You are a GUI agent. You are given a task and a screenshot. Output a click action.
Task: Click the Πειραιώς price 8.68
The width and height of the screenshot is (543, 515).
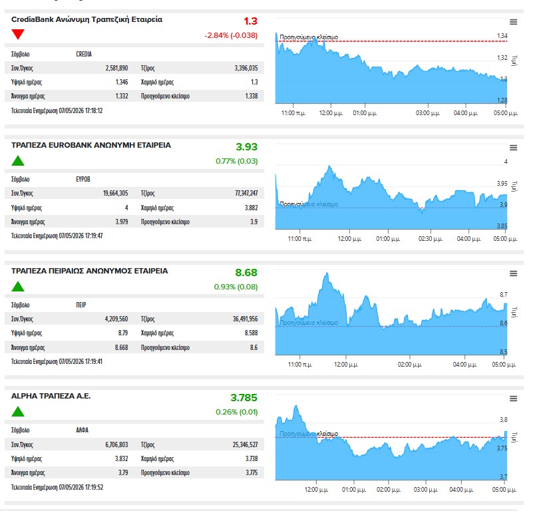click(x=246, y=273)
